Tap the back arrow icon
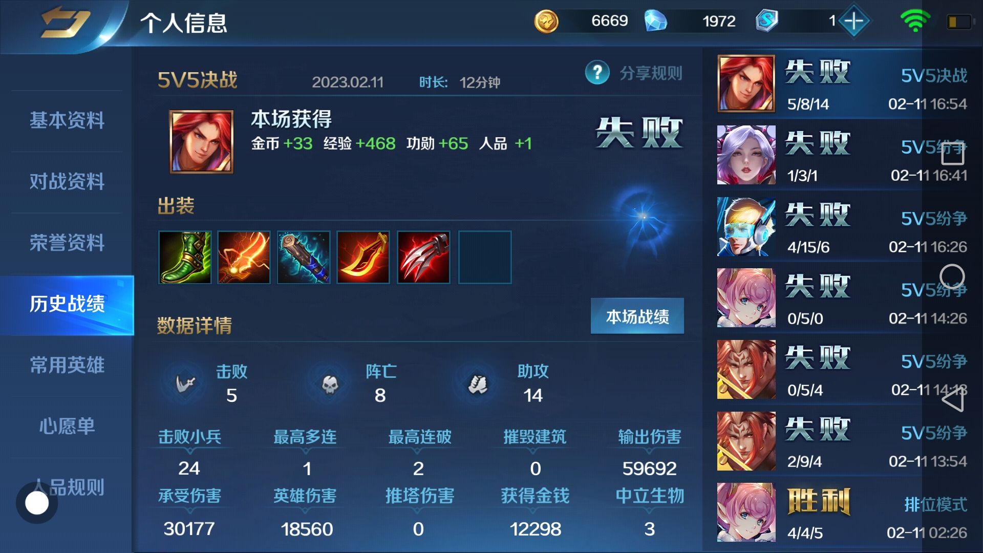Screen dimensions: 983x553 click(65, 23)
